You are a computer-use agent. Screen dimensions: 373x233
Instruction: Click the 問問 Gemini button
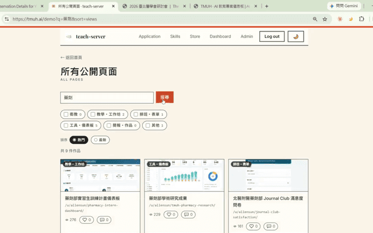coord(344,6)
